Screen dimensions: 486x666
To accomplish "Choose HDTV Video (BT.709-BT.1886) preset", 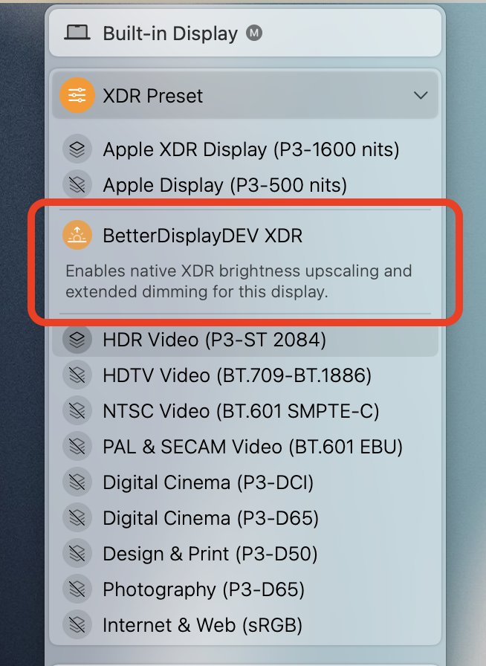I will pyautogui.click(x=237, y=375).
